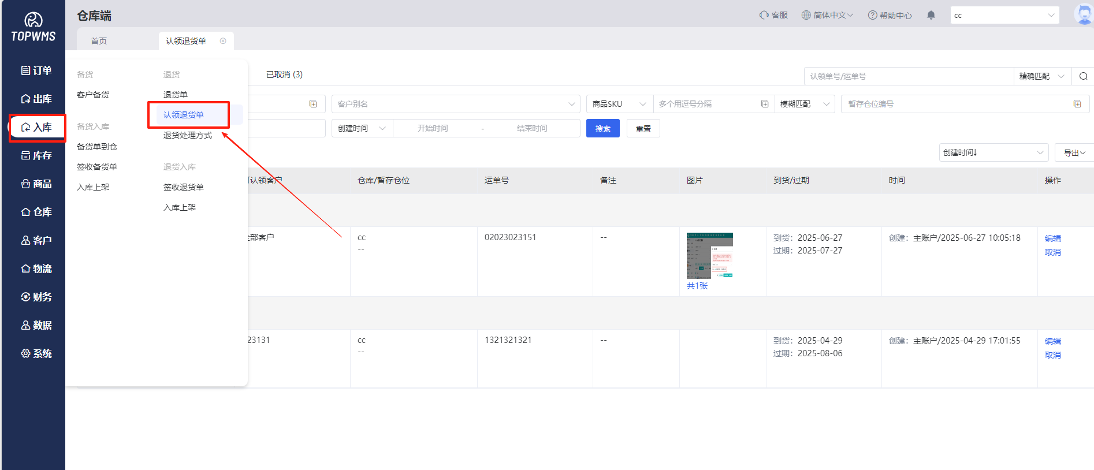Focus the 认领单号/运单号 search field
1094x470 pixels.
tap(909, 76)
